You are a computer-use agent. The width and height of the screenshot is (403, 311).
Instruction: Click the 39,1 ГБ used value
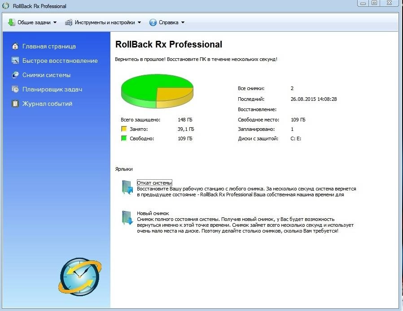[x=186, y=129]
